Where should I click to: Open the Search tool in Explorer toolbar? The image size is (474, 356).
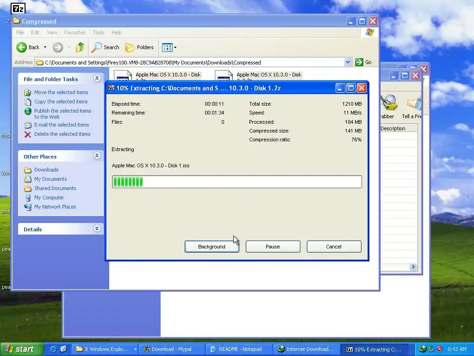click(105, 47)
